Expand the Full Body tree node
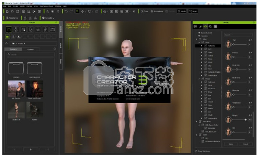259x157 pixels. click(x=201, y=46)
